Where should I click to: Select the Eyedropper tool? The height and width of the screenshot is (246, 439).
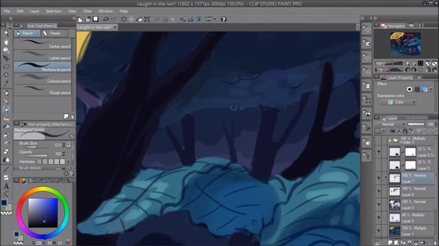[x=6, y=83]
